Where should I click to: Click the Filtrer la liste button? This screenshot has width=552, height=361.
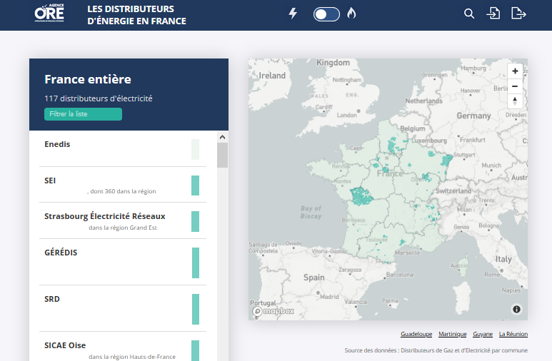click(x=83, y=114)
